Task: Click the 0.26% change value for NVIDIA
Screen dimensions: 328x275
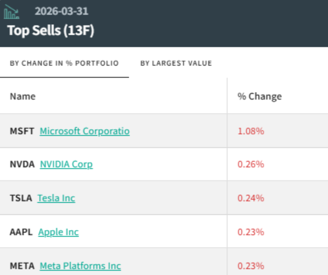Action: (x=251, y=165)
